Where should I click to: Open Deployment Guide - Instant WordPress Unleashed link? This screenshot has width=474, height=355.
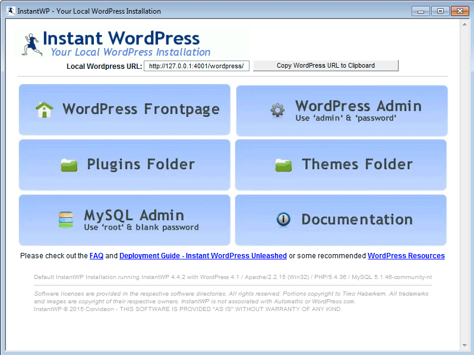[203, 256]
